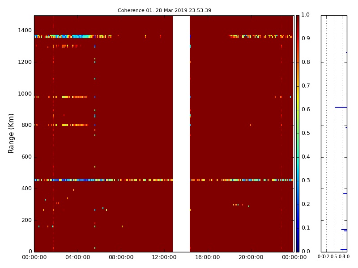Viewport: 358px width, 268px height.
Task: Click the first 00:00:00 label at the time axis start
Action: 34,257
